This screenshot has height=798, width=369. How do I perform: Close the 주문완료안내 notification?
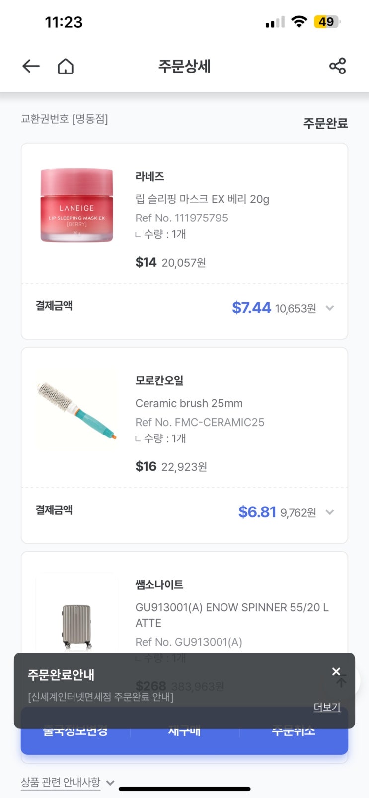[x=336, y=672]
